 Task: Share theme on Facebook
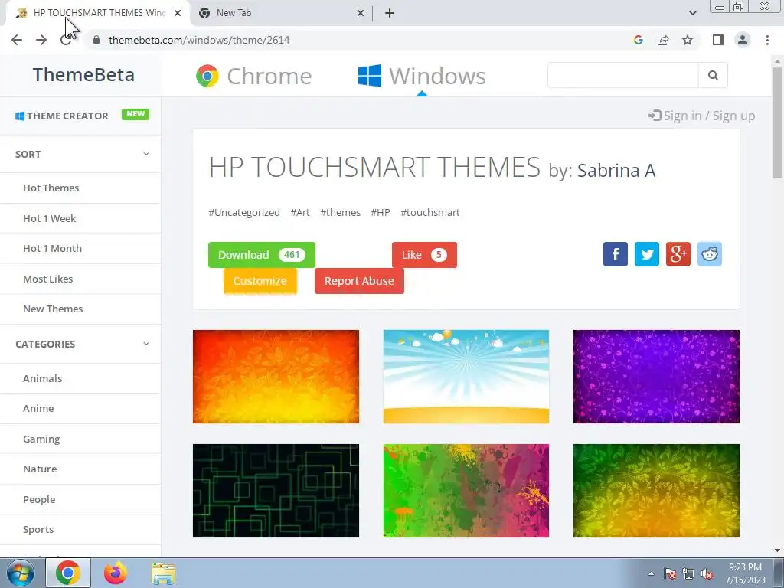point(615,254)
